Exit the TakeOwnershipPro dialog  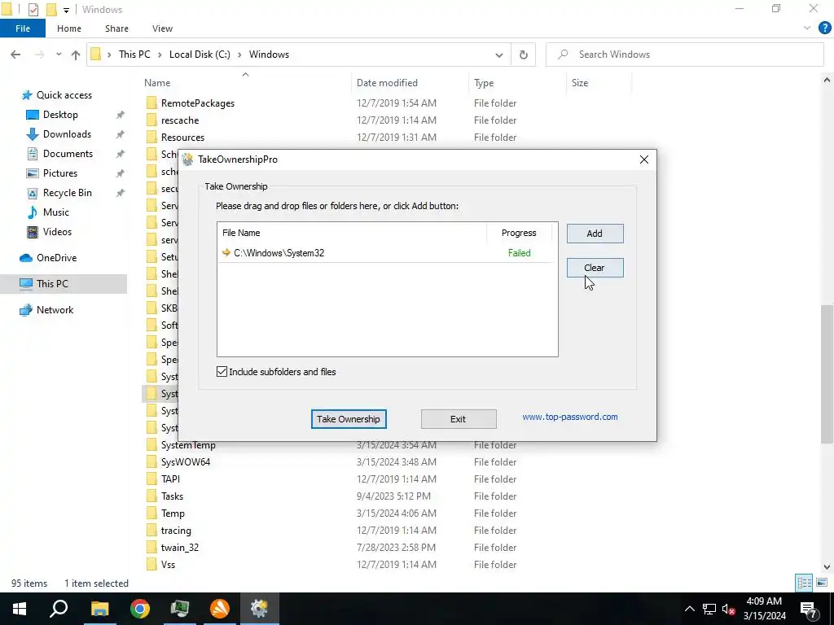pos(459,419)
